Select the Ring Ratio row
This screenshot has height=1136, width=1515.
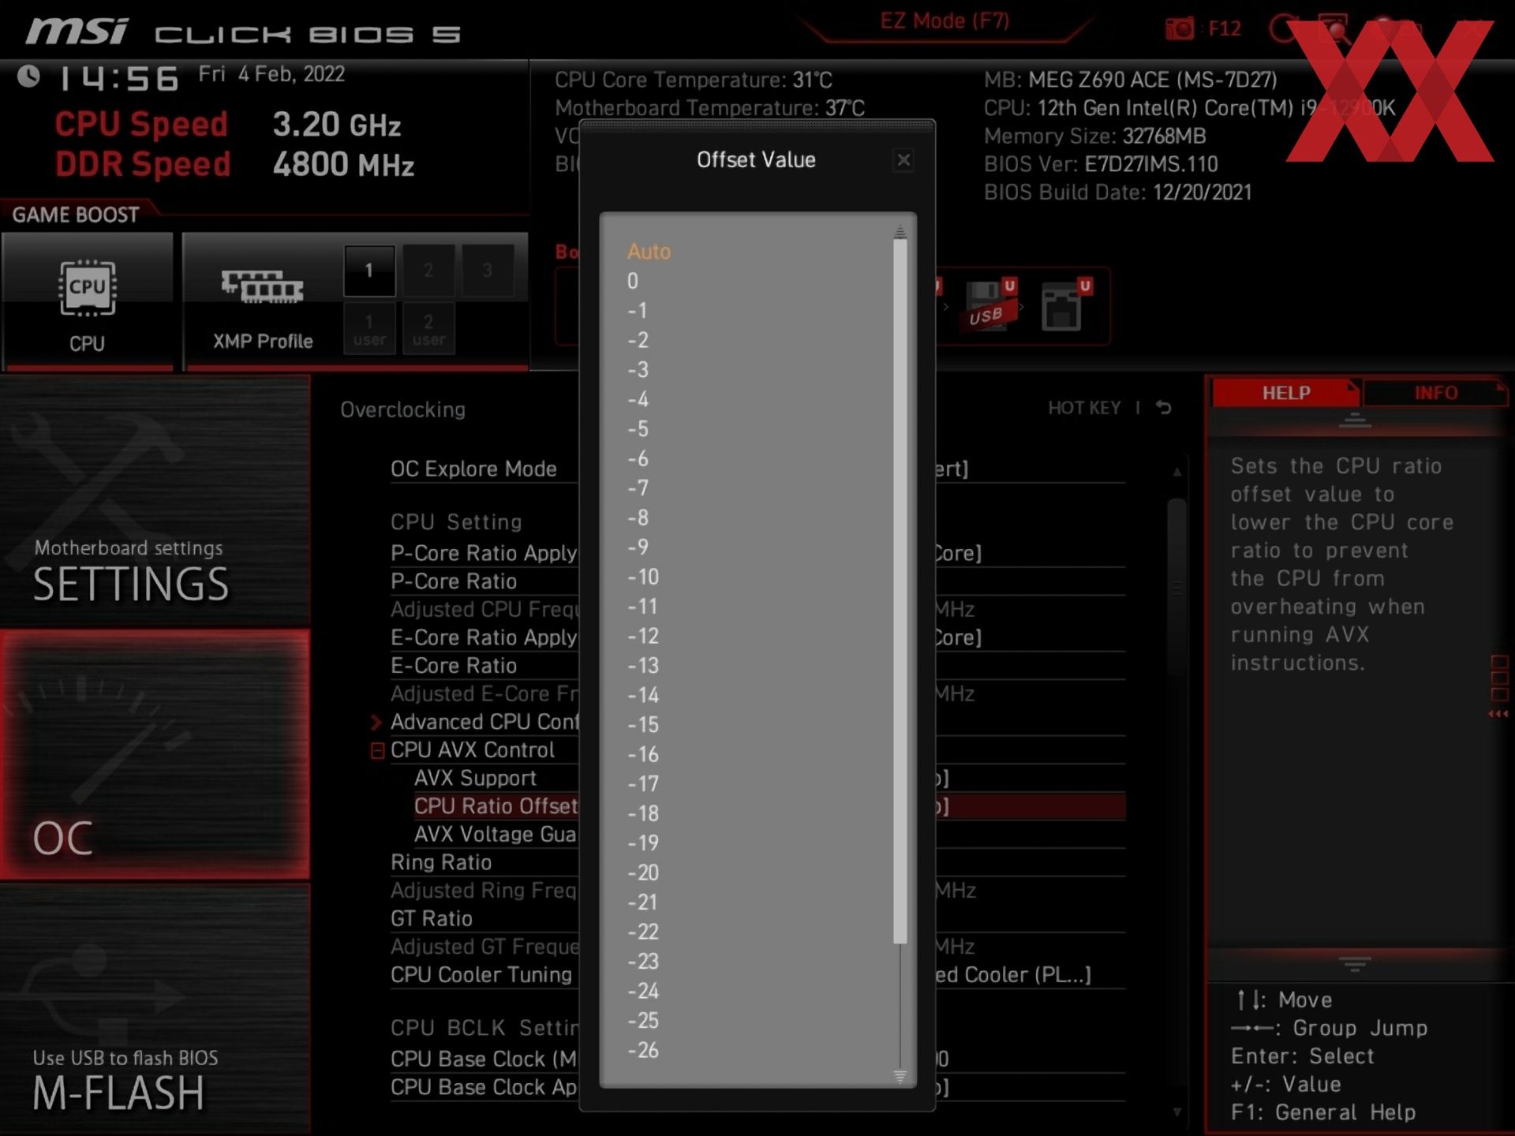pos(757,863)
